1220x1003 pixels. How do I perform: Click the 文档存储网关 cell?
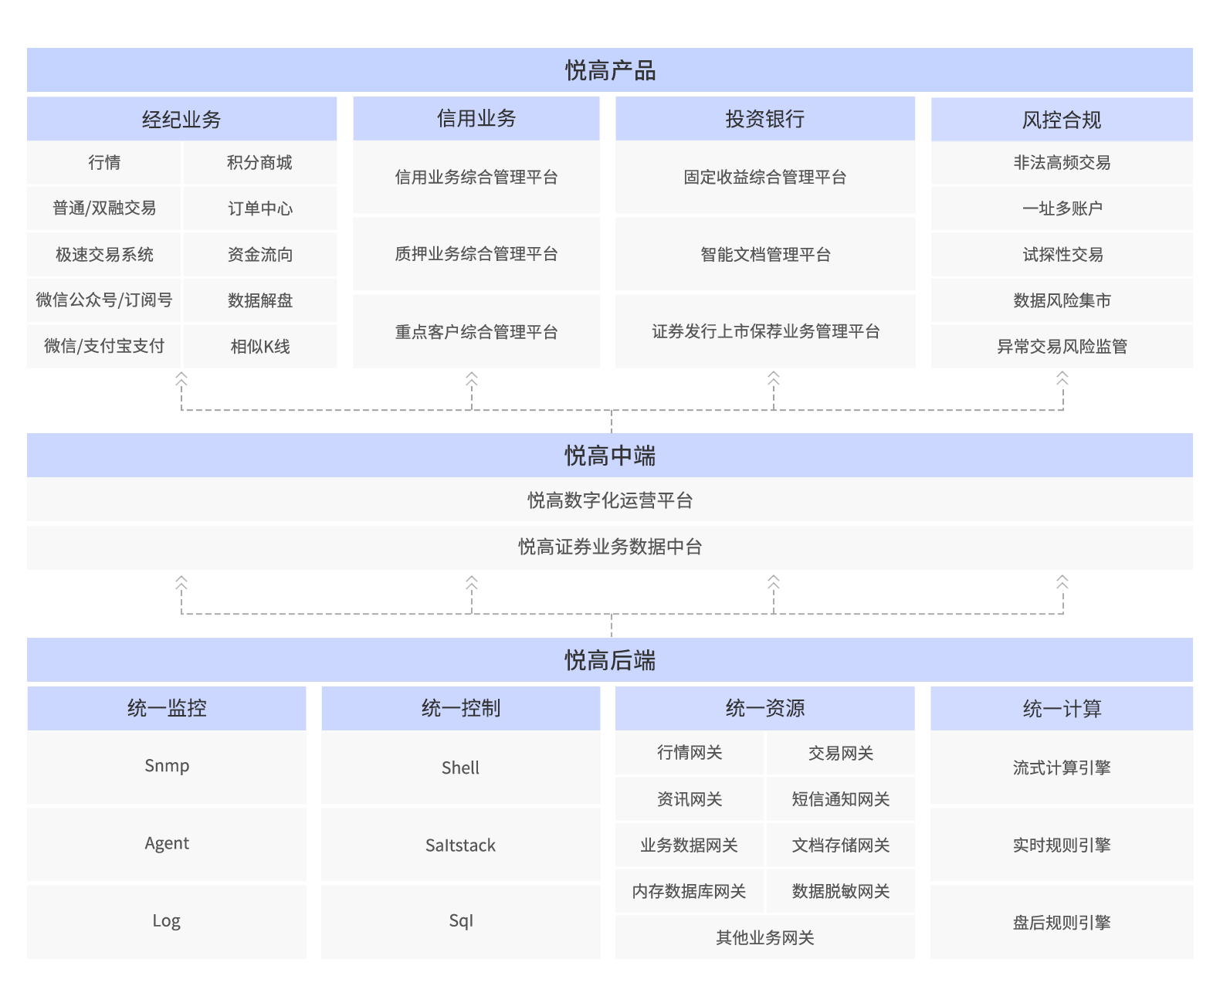click(x=841, y=845)
